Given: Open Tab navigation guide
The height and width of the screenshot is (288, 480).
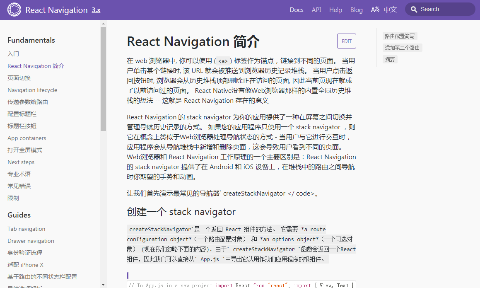Looking at the screenshot, I should point(27,229).
